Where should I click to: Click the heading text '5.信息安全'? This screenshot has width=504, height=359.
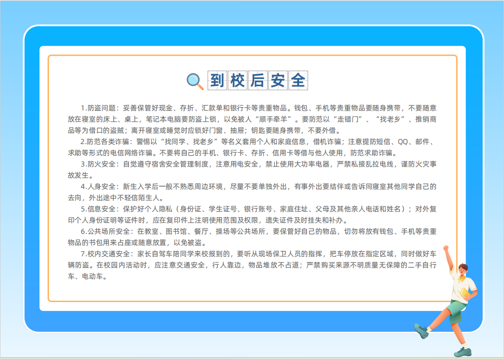coord(98,209)
